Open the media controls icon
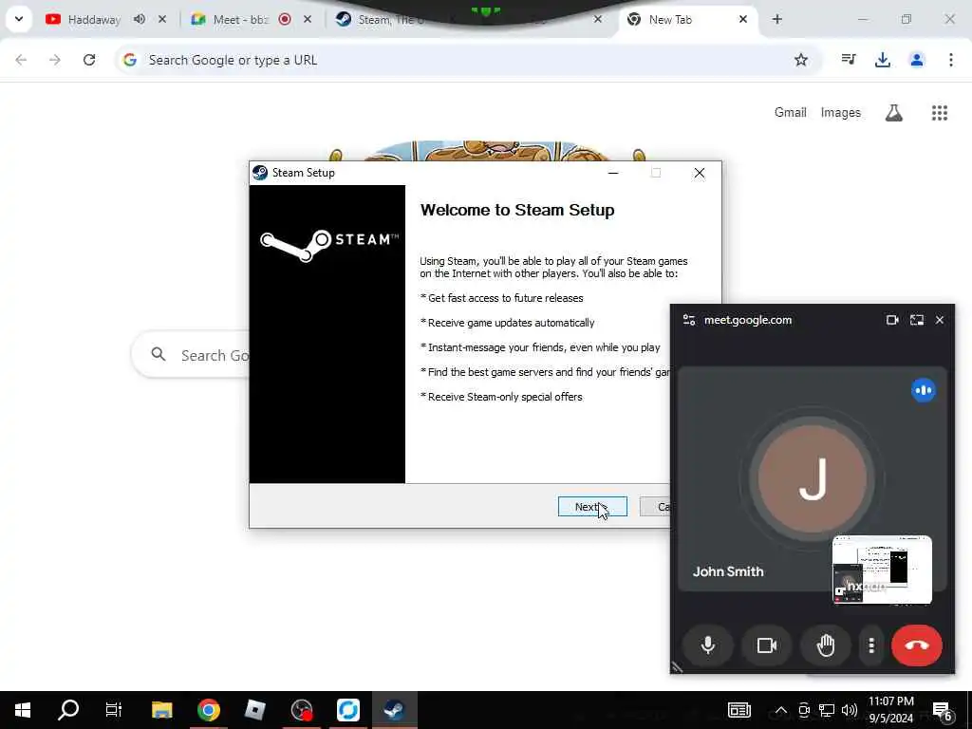The height and width of the screenshot is (729, 972). click(849, 60)
